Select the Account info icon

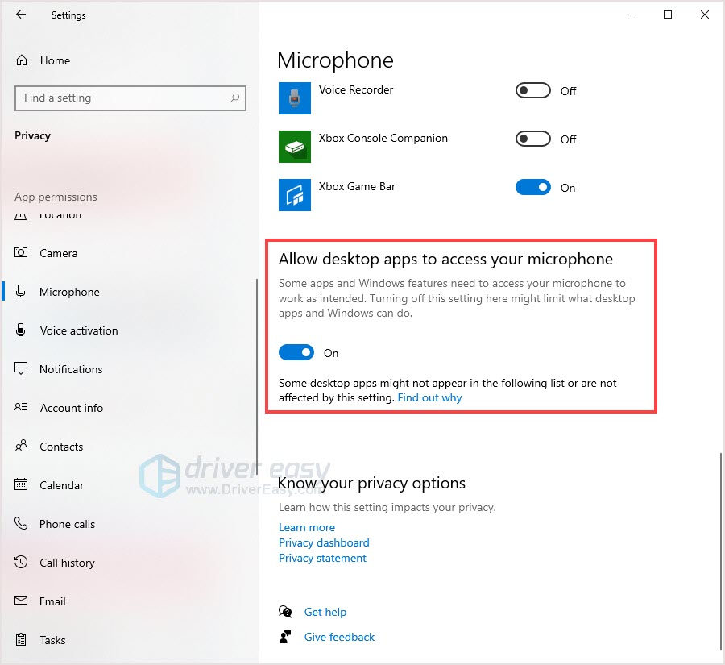click(21, 407)
